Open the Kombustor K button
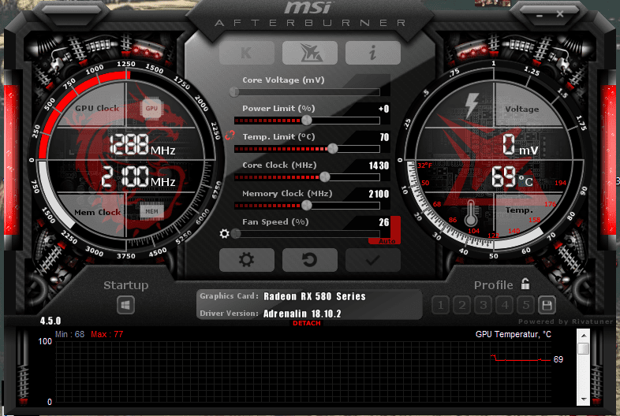The height and width of the screenshot is (416, 620). (x=247, y=53)
